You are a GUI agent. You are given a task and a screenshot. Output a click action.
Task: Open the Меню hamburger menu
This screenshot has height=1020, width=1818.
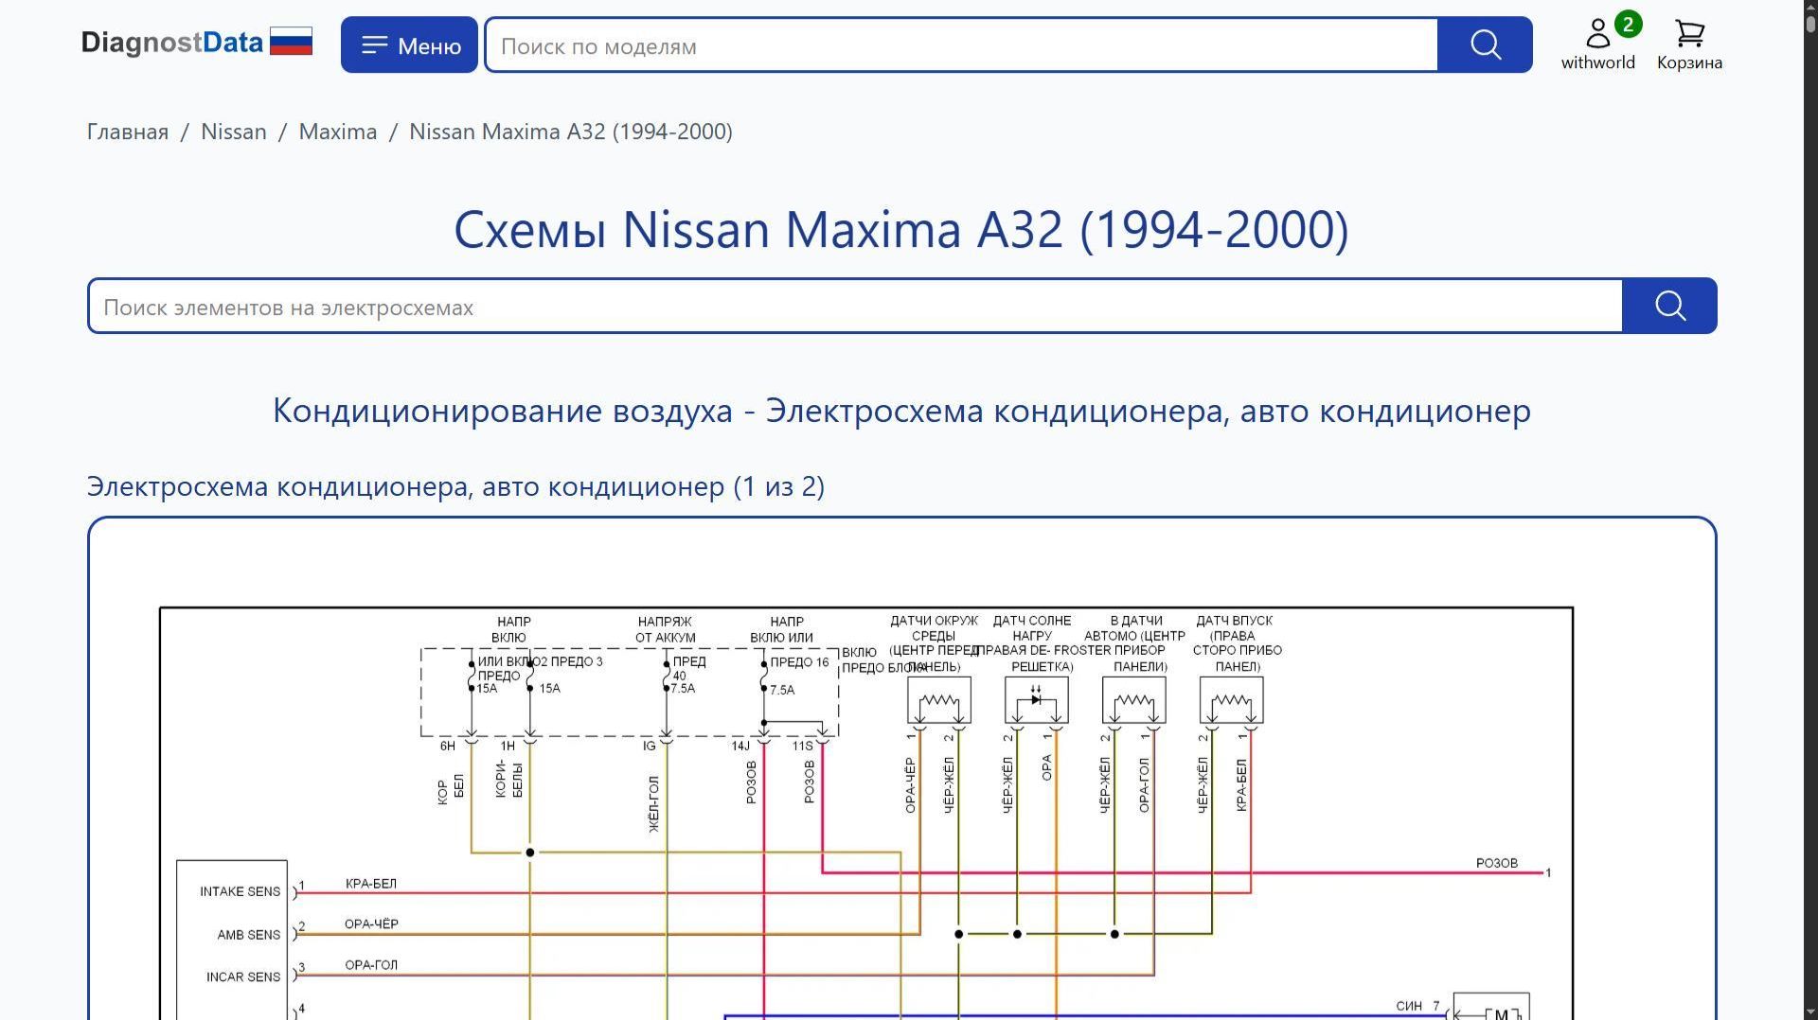point(408,44)
